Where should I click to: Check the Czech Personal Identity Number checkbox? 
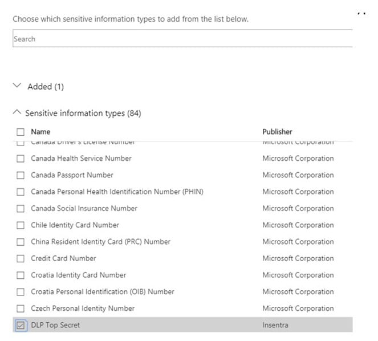pos(21,308)
